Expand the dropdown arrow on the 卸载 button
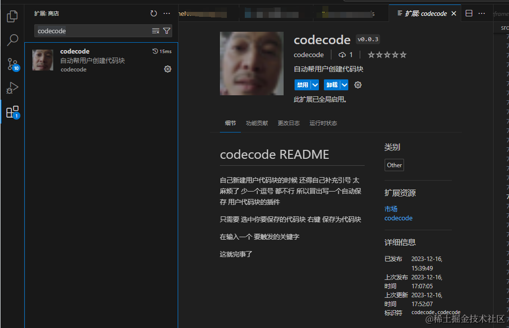509x328 pixels. coord(344,85)
